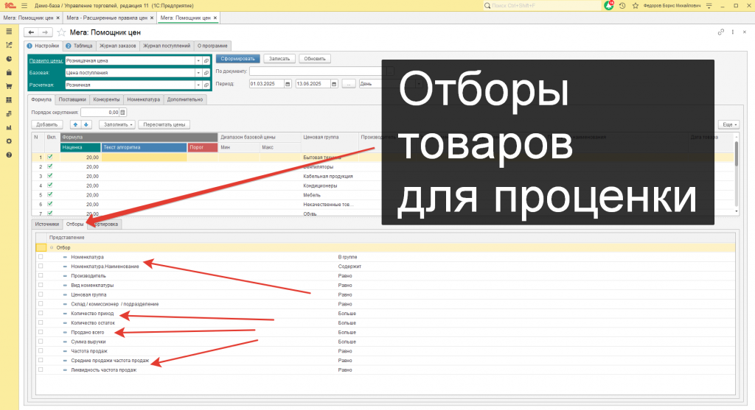Open the history clock icon
Screen dimensions: 755x410
tap(622, 5)
